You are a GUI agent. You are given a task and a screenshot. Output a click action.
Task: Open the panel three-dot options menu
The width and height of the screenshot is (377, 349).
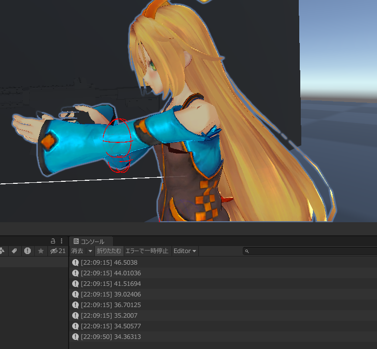(62, 241)
